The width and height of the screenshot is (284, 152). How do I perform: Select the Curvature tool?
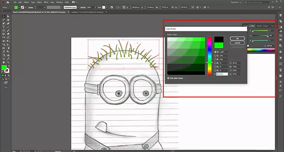8,23
